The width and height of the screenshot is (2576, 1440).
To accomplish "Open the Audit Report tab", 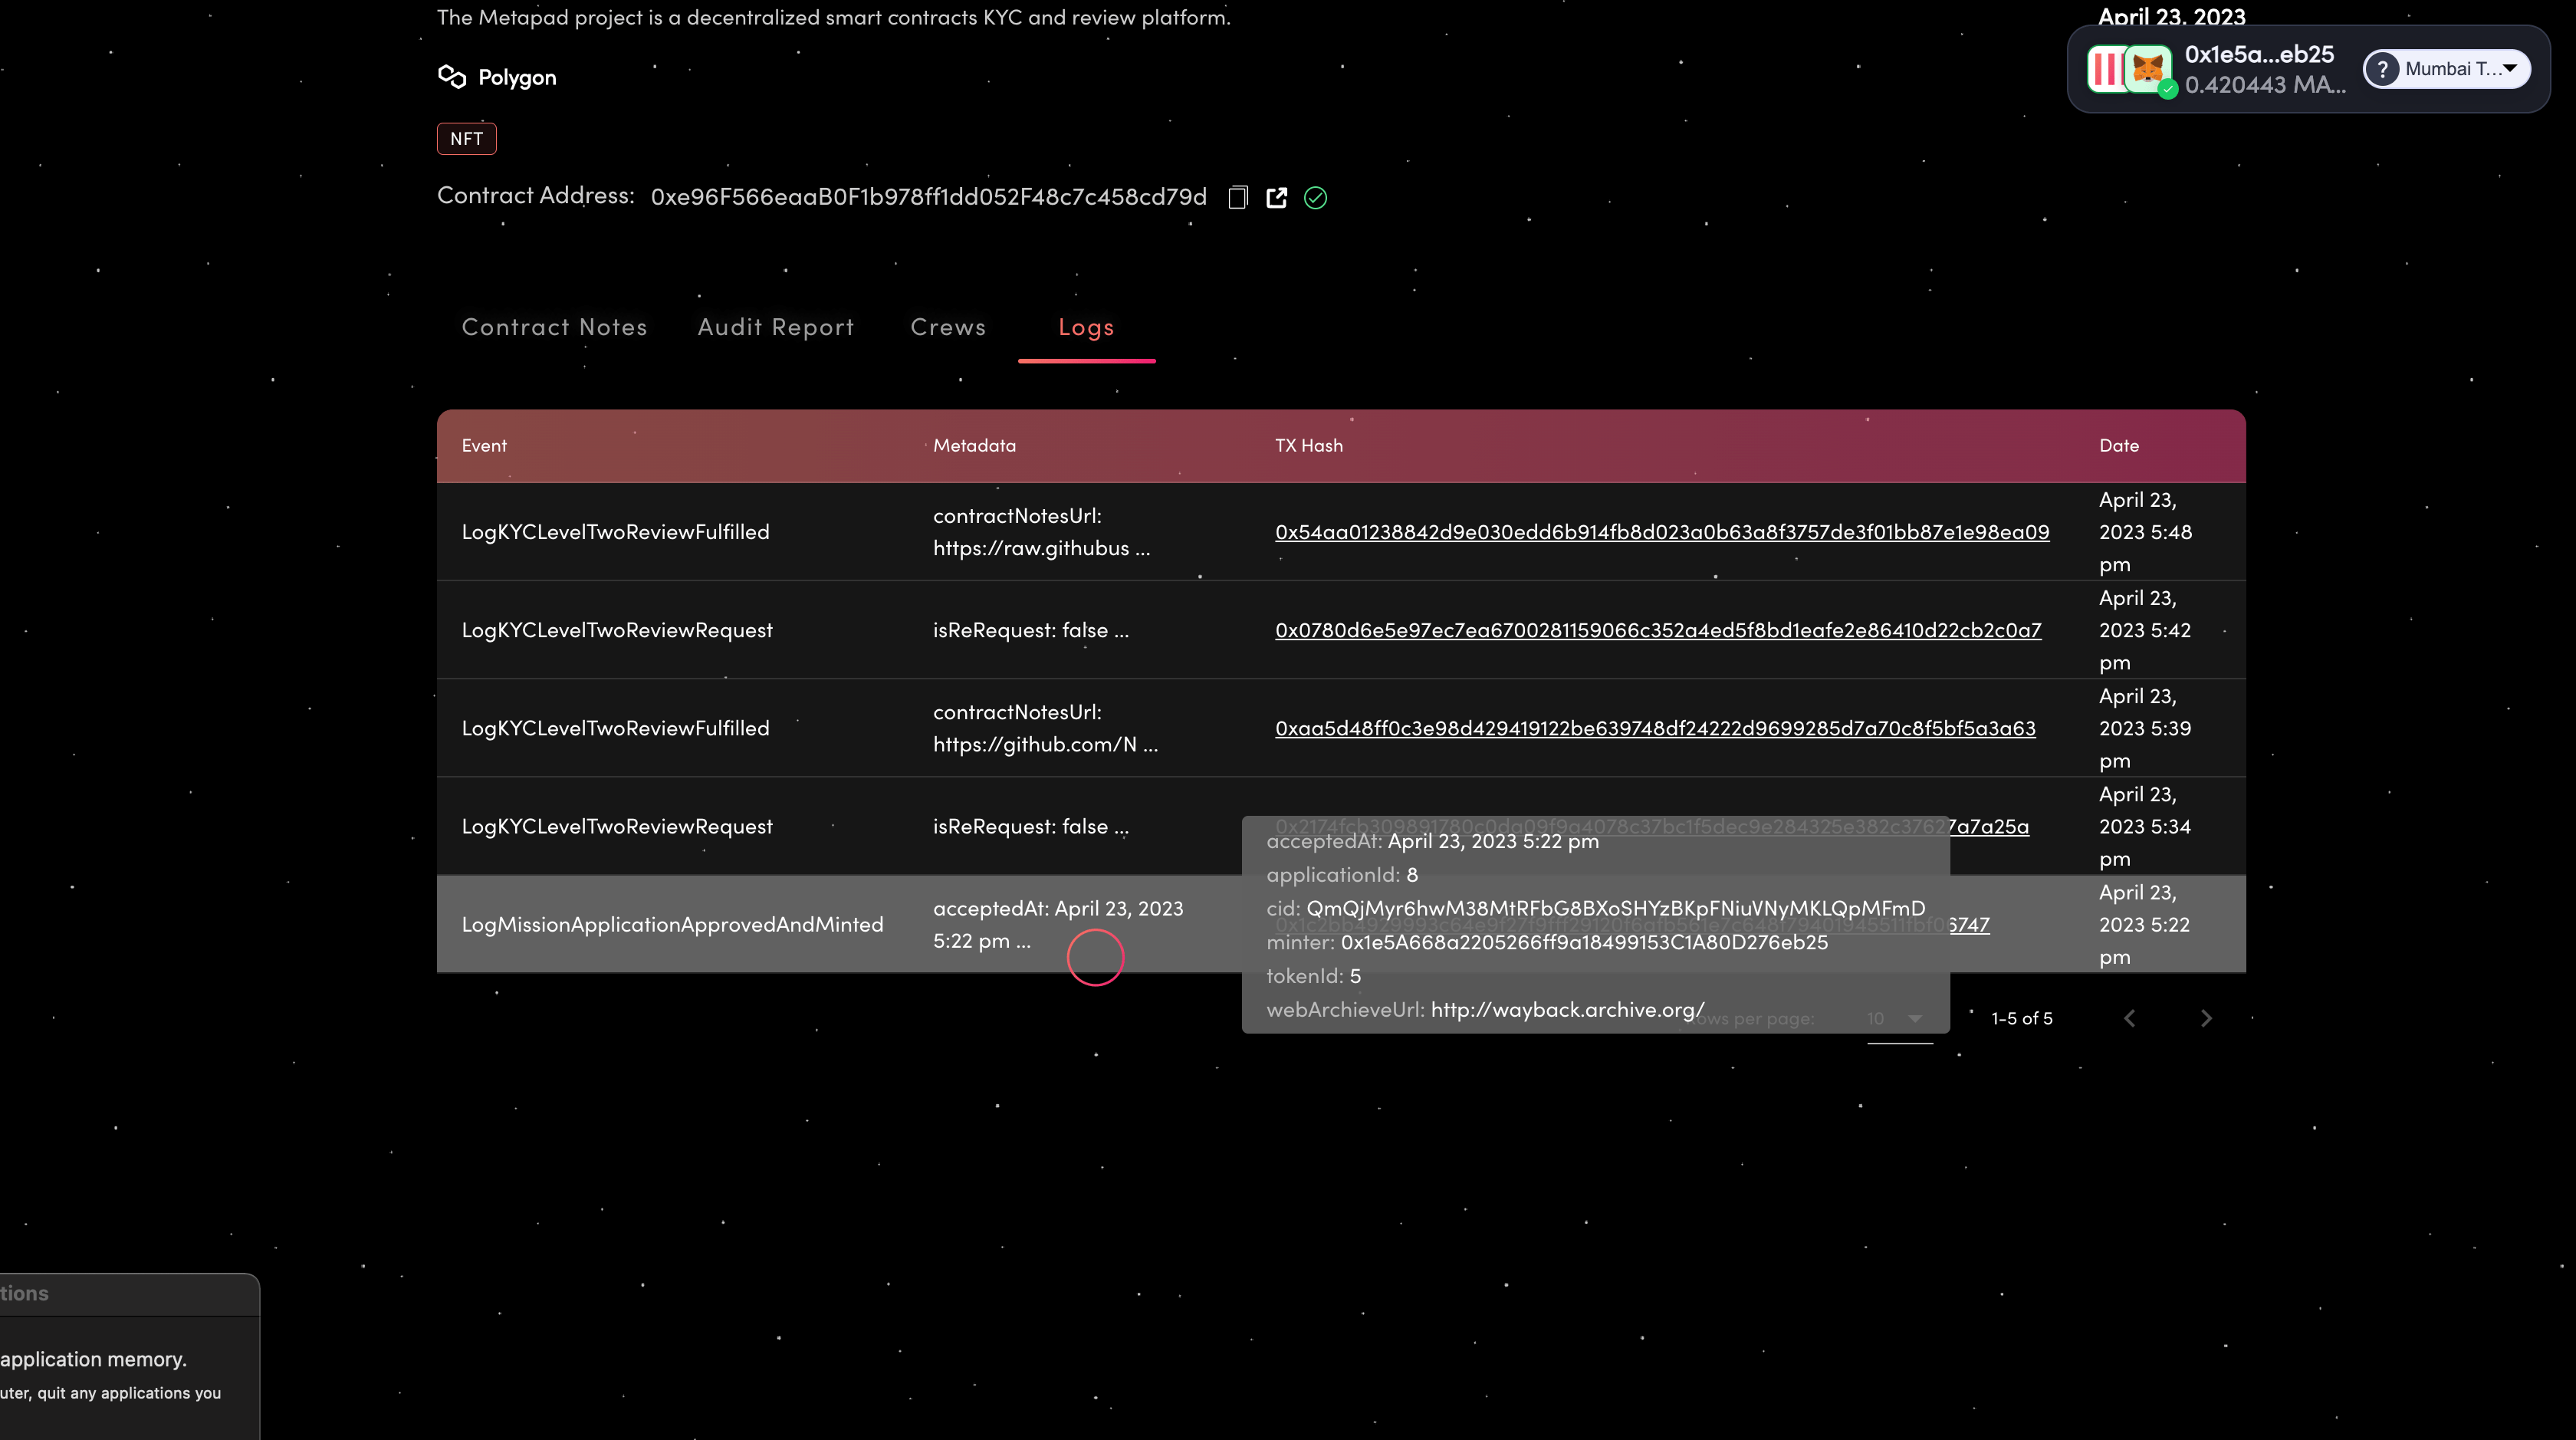I will click(x=775, y=327).
